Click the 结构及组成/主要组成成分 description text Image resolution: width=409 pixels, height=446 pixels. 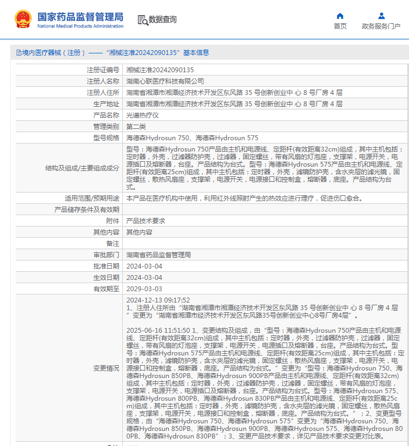[x=265, y=168]
